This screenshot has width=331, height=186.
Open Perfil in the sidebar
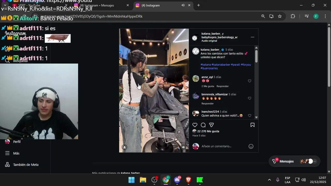[13, 142]
